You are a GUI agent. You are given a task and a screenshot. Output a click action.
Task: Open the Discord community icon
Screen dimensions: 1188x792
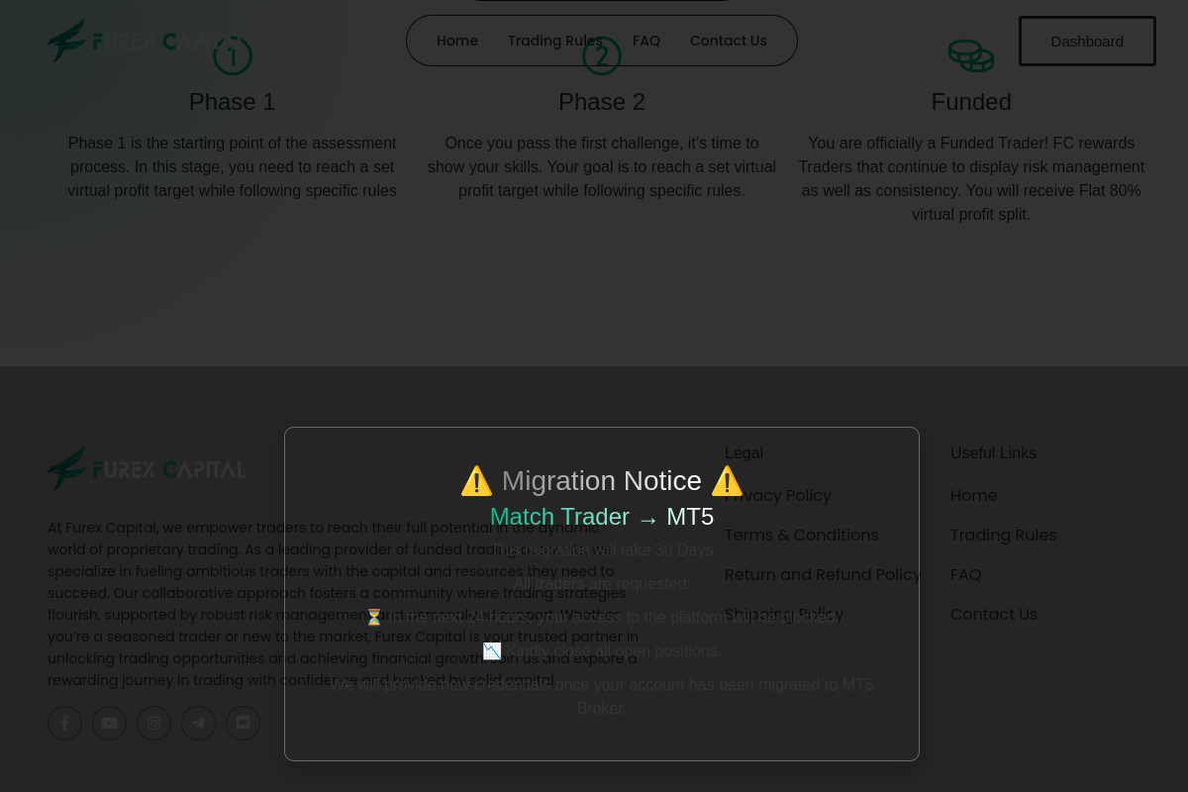(x=243, y=724)
